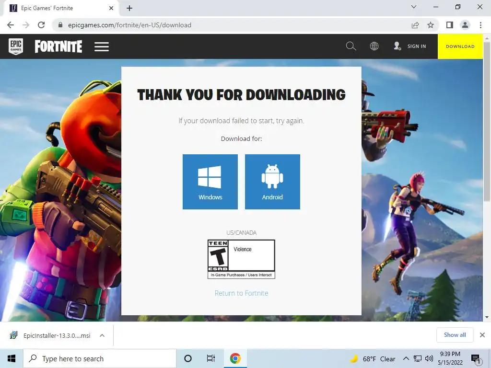Go back with the browser back arrow
The image size is (491, 368).
11,25
